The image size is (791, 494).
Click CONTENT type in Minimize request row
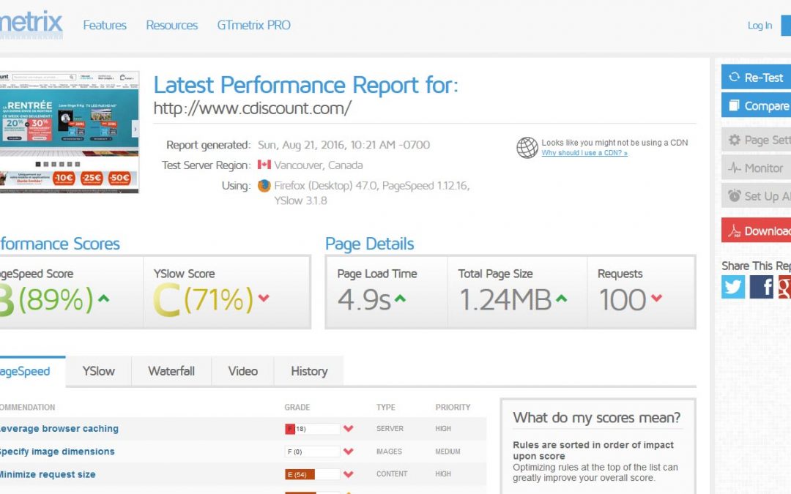pos(392,474)
